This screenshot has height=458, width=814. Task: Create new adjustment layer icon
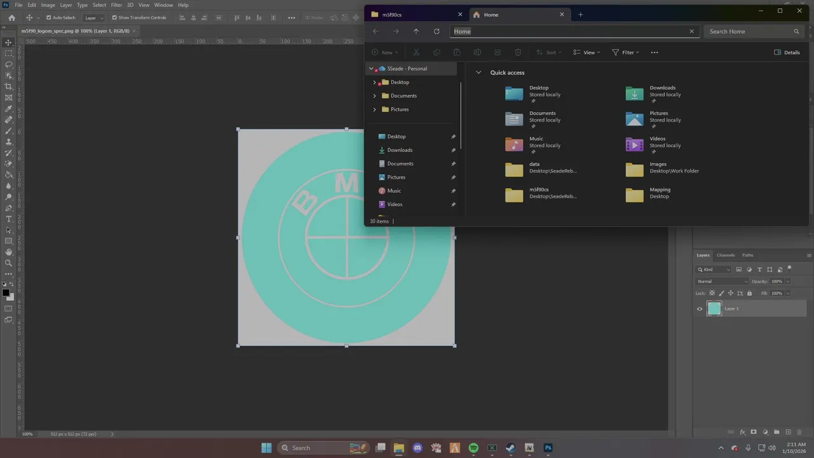click(766, 433)
